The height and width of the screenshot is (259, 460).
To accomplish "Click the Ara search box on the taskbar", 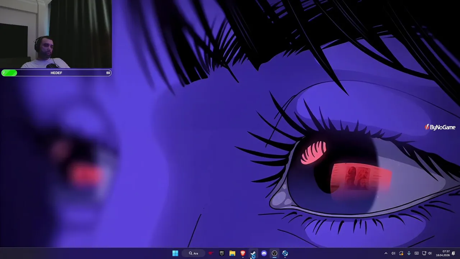I will 194,253.
